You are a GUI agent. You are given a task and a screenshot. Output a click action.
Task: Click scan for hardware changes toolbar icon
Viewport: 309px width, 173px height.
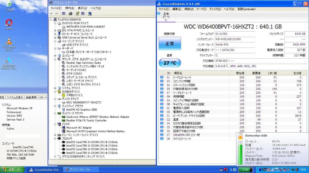point(90,14)
